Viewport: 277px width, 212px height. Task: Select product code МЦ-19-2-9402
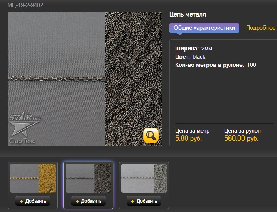[25, 5]
